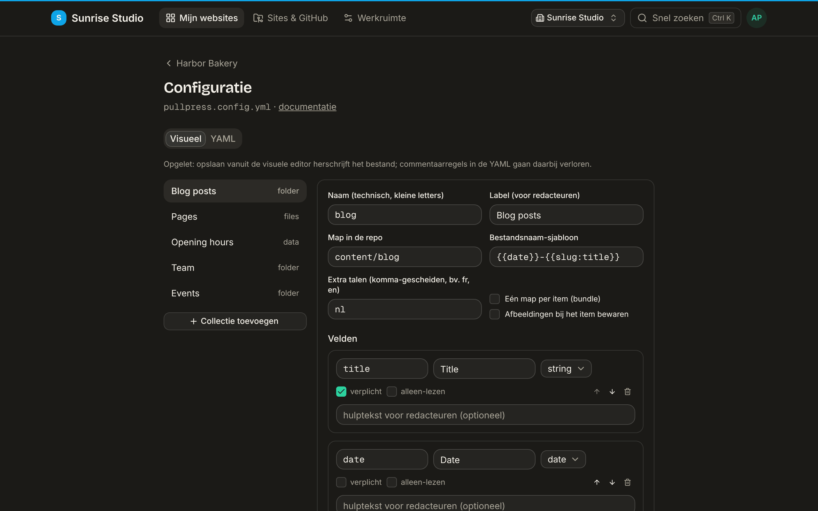Uncheck verplicht for the title field
The image size is (818, 511).
coord(341,391)
